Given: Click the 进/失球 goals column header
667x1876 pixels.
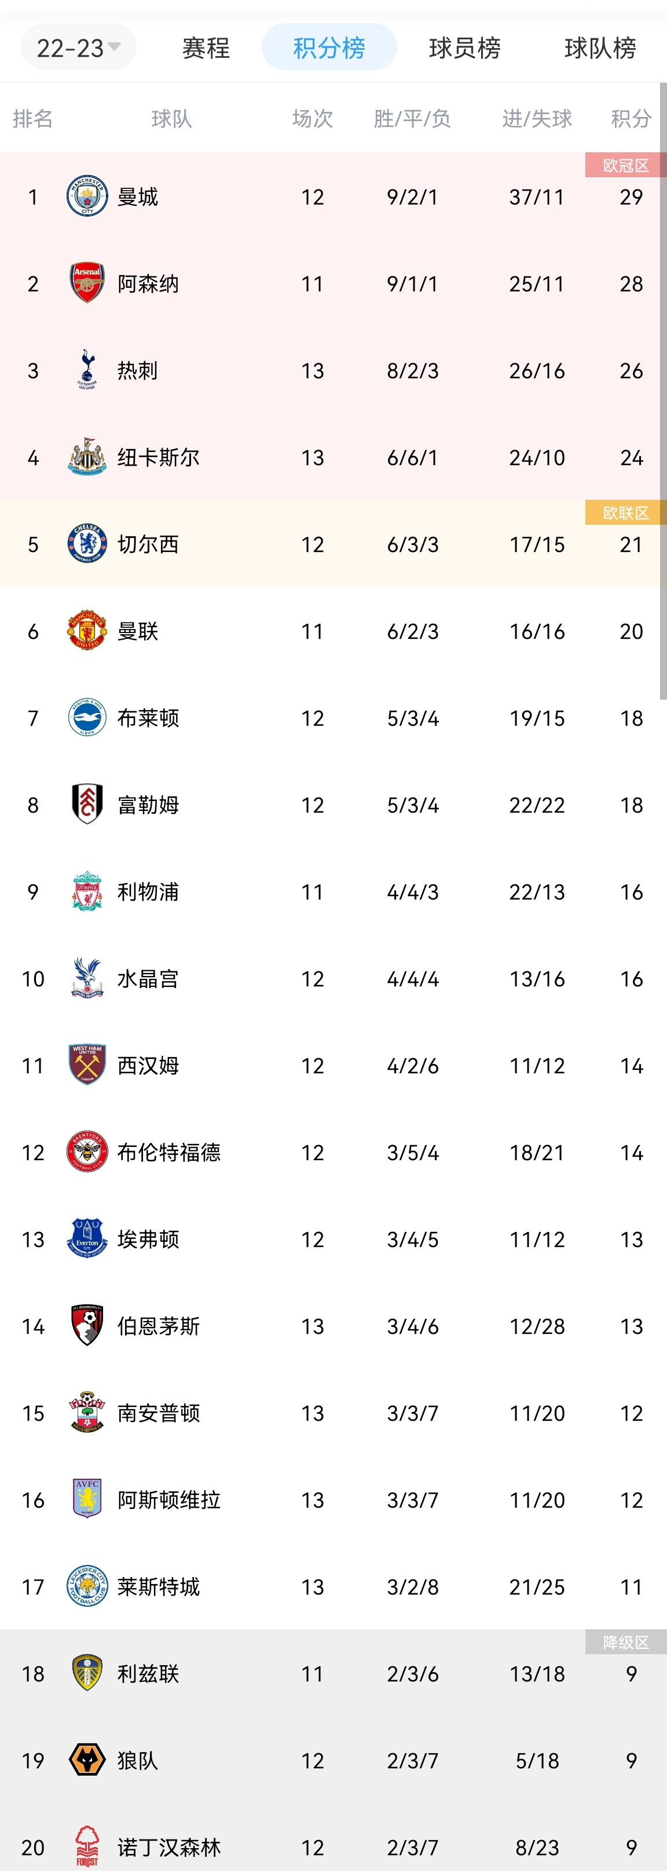Looking at the screenshot, I should point(537,119).
